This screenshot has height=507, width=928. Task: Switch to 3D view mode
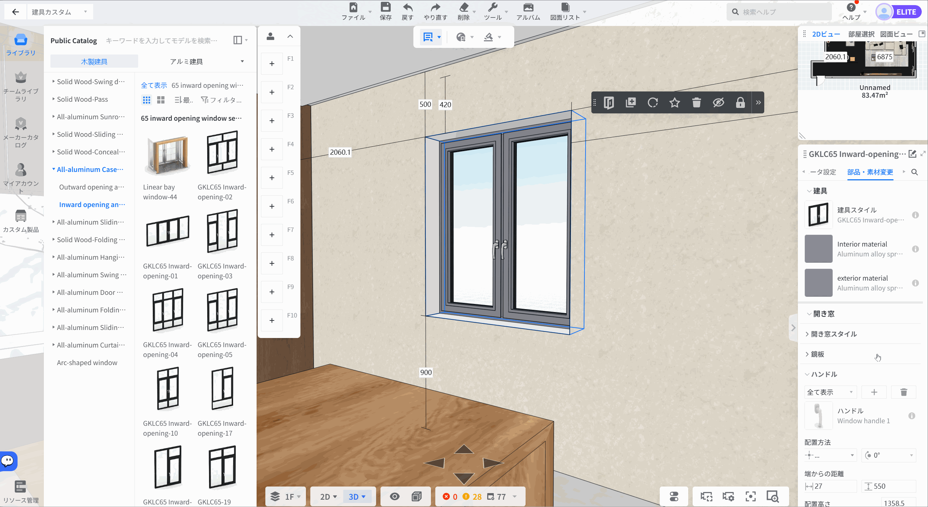pyautogui.click(x=357, y=496)
